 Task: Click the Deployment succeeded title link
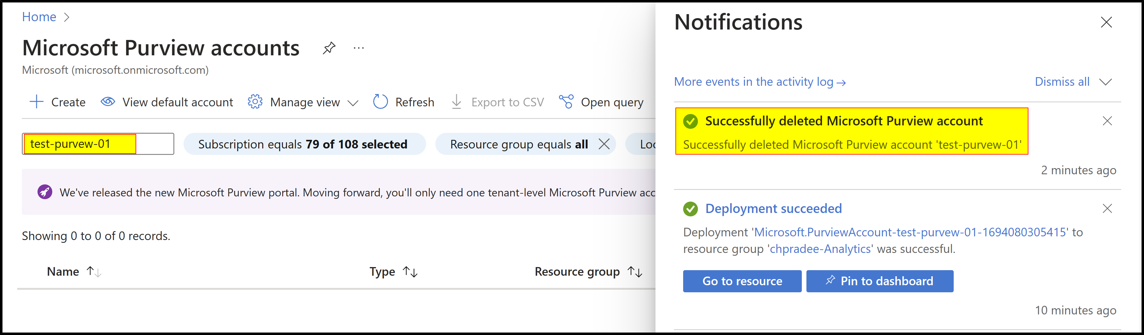click(773, 209)
